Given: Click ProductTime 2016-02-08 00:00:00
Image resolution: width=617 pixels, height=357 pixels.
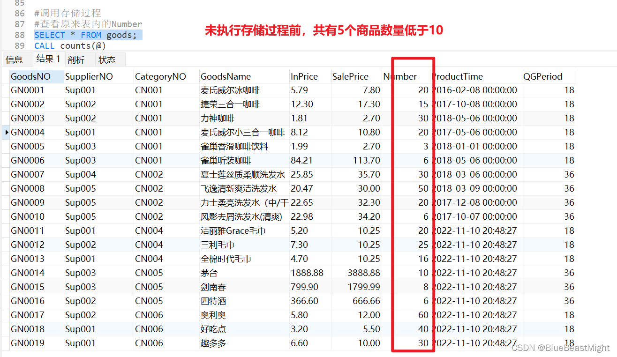Looking at the screenshot, I should pos(474,90).
